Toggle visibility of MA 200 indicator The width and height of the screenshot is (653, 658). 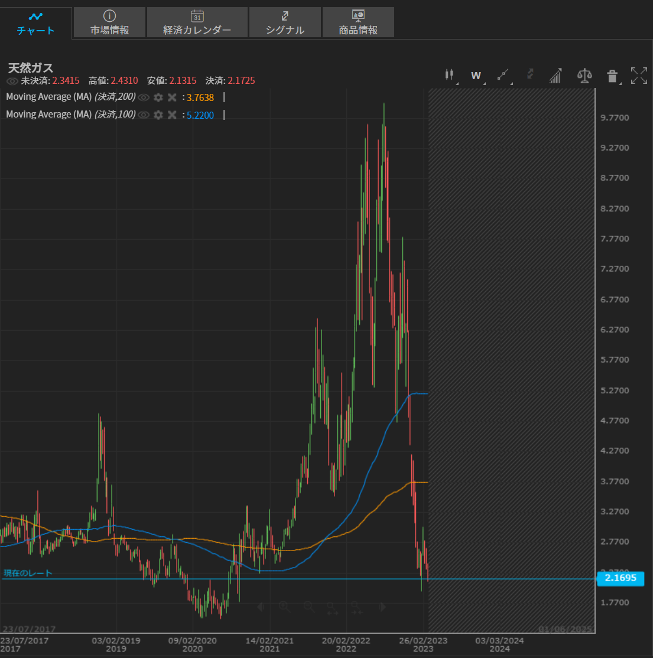tap(144, 97)
